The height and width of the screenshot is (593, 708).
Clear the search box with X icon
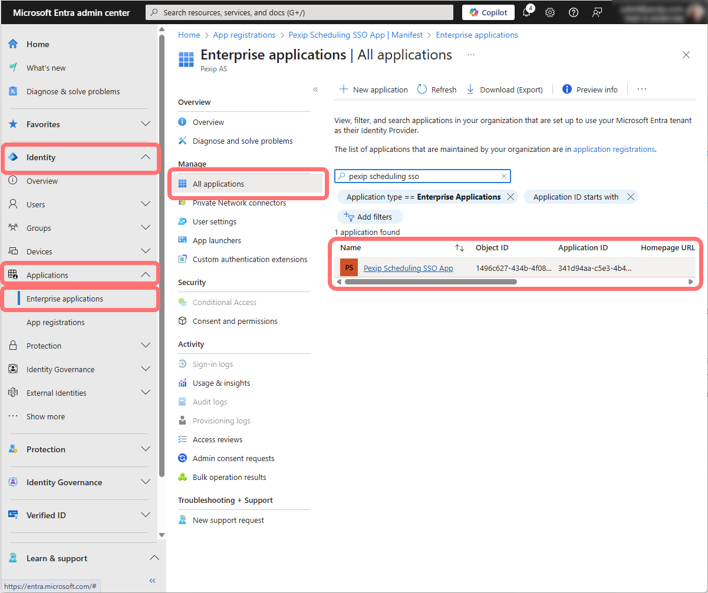(x=504, y=176)
